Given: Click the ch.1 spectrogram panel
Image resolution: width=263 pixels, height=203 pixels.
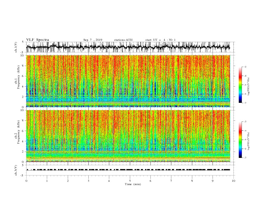Looking at the screenshot, I should [x=128, y=81].
